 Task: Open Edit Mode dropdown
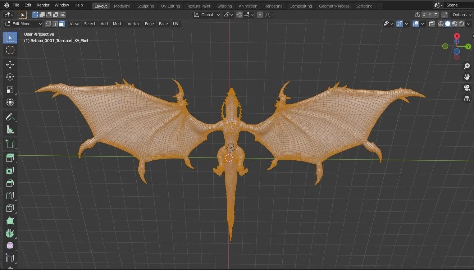coord(23,24)
